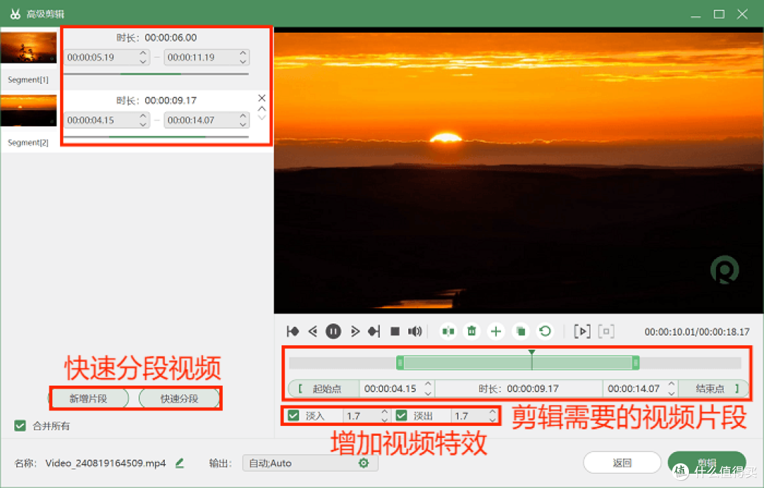The height and width of the screenshot is (488, 764).
Task: Click the green 剪辑 button
Action: click(x=707, y=463)
